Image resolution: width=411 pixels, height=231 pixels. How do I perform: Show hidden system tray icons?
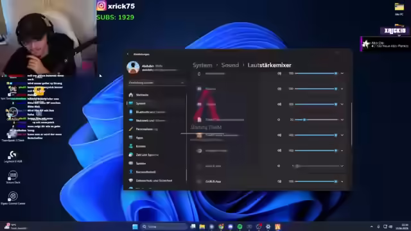[x=371, y=227]
